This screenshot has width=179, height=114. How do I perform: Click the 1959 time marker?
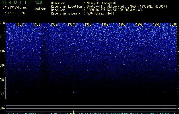(x=156, y=25)
